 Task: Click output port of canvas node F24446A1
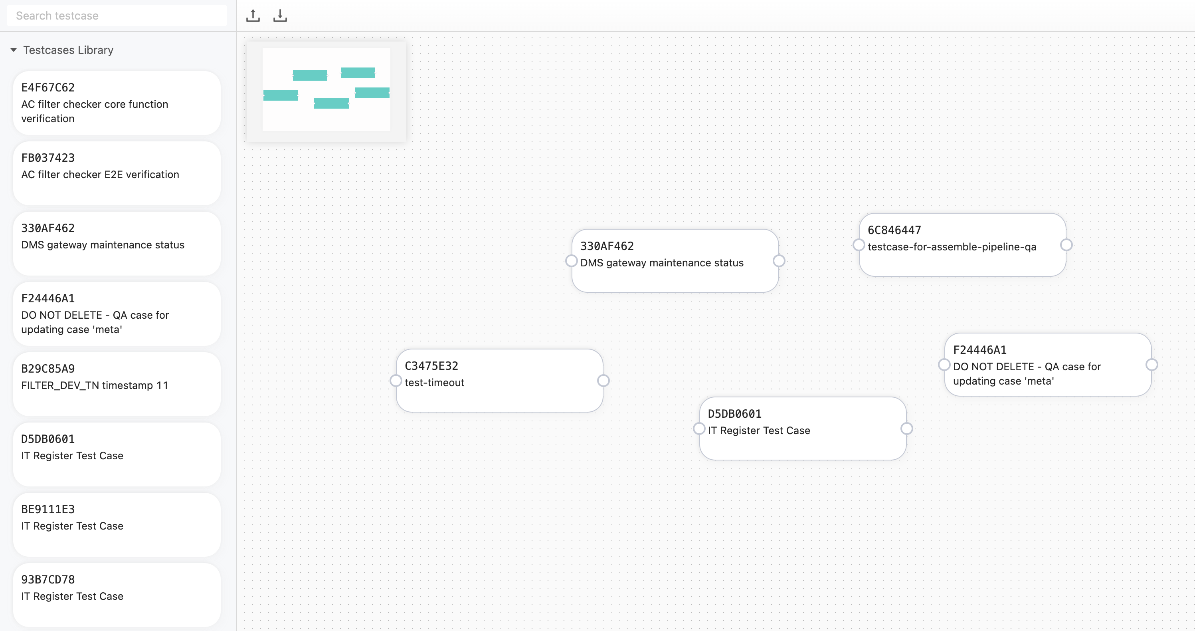(x=1152, y=365)
